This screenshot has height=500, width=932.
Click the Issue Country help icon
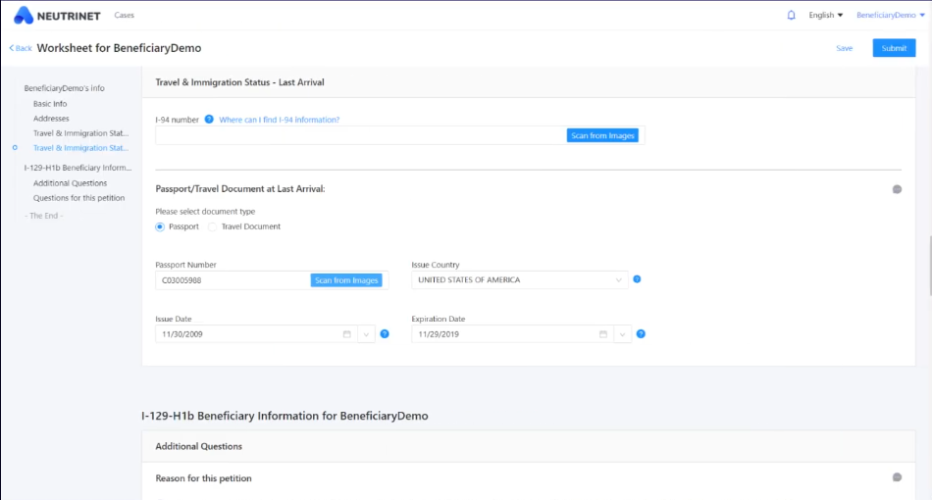[637, 279]
